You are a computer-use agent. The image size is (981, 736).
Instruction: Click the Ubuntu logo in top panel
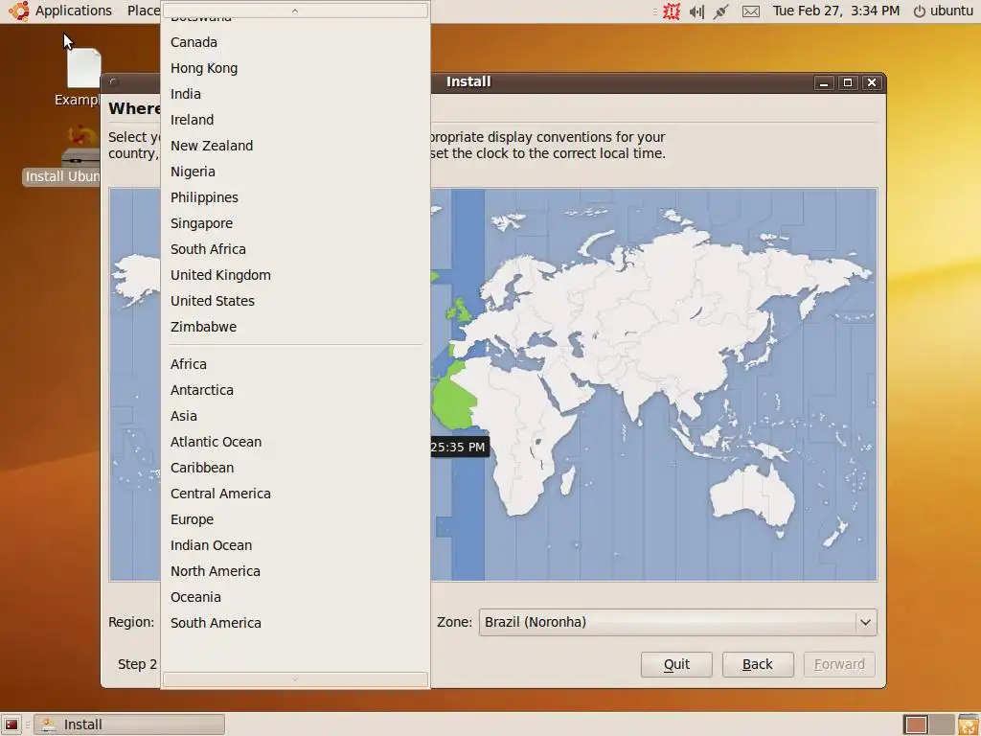19,11
